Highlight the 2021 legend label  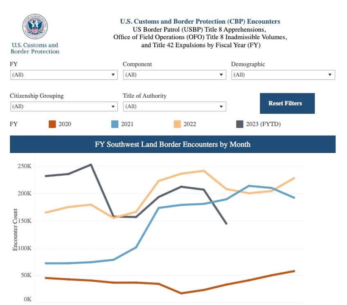127,124
